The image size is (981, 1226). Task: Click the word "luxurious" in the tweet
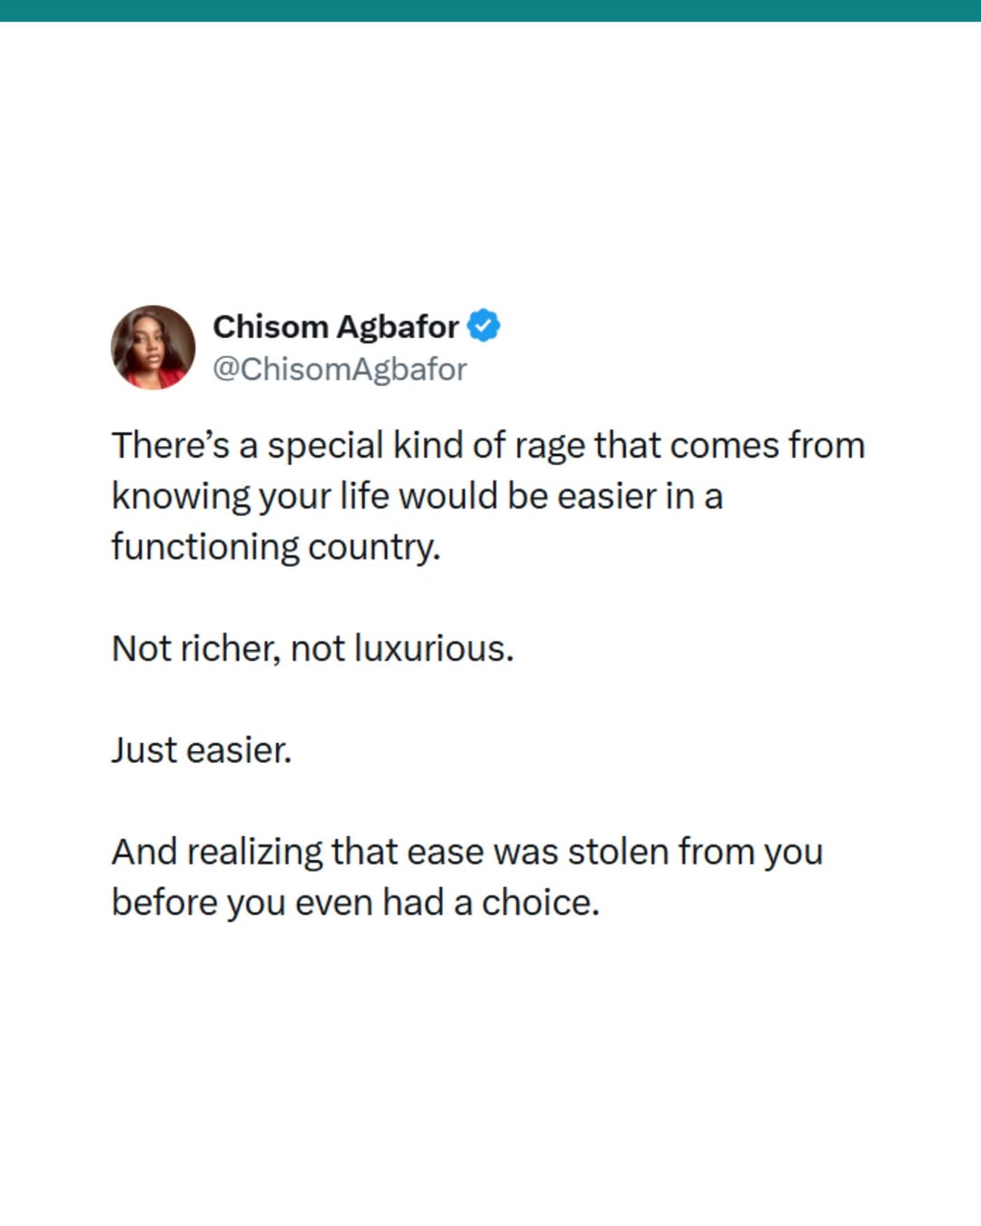click(x=430, y=648)
